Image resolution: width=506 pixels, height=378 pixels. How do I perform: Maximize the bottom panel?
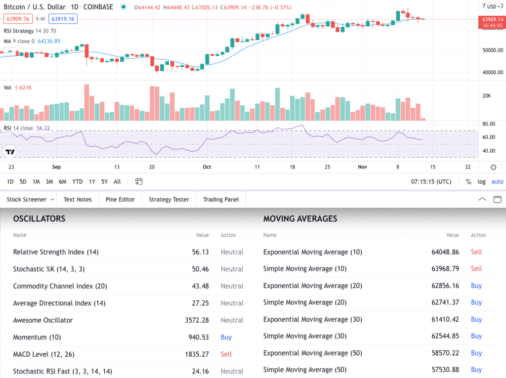click(x=497, y=199)
